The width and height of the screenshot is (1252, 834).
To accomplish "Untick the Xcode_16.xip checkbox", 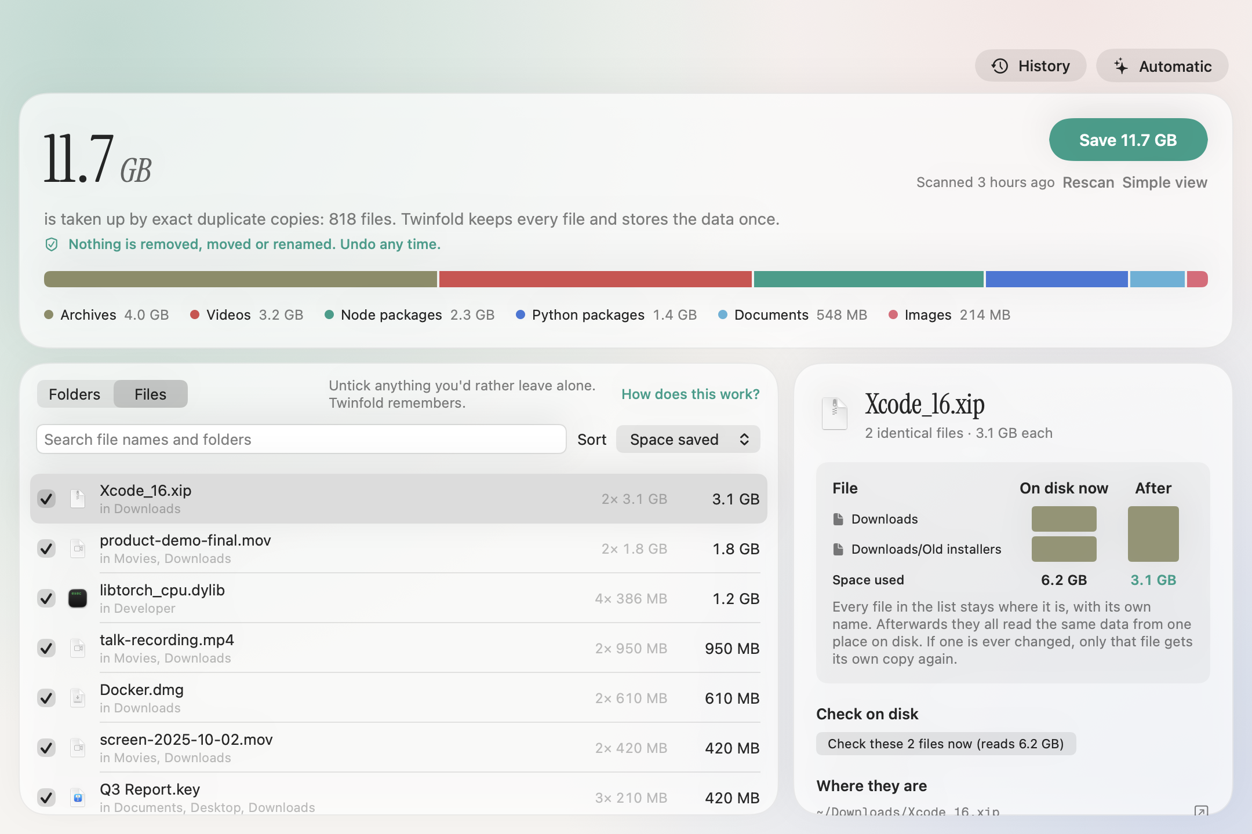I will 46,499.
